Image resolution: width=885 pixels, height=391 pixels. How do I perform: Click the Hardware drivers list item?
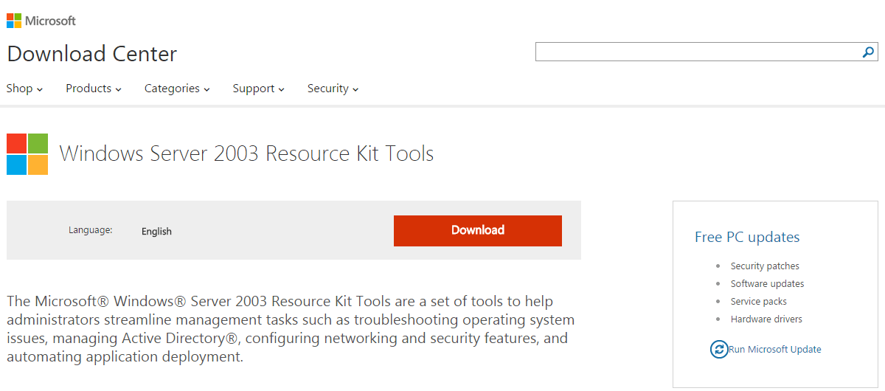[x=766, y=319]
